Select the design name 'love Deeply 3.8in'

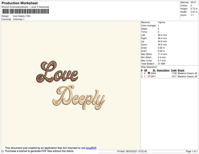click(x=22, y=16)
